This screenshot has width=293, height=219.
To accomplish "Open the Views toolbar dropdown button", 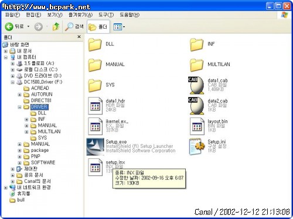I will pyautogui.click(x=119, y=27).
